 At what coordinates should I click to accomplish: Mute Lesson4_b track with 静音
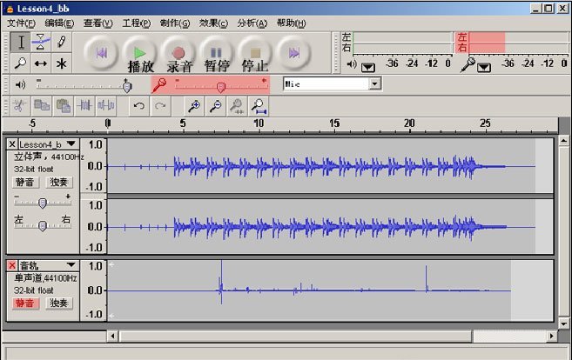pos(24,182)
